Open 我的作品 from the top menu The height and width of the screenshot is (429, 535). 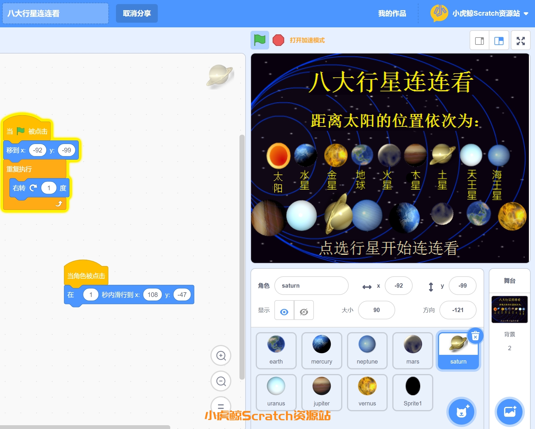(x=392, y=14)
